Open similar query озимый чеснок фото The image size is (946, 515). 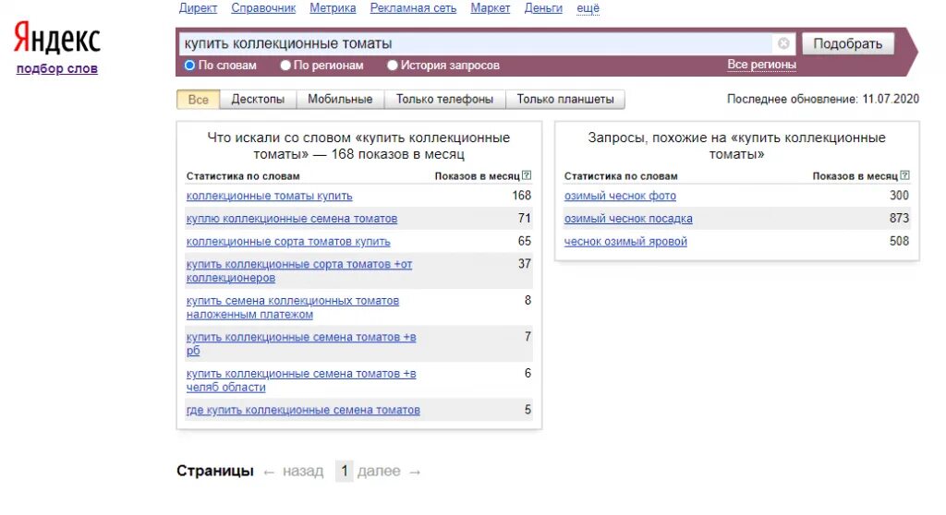click(x=620, y=196)
